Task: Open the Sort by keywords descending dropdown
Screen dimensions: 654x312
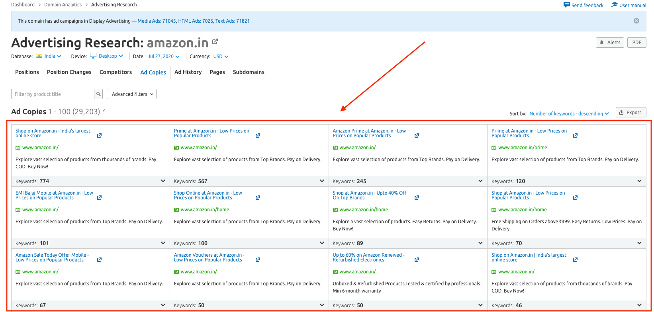Action: pos(569,113)
